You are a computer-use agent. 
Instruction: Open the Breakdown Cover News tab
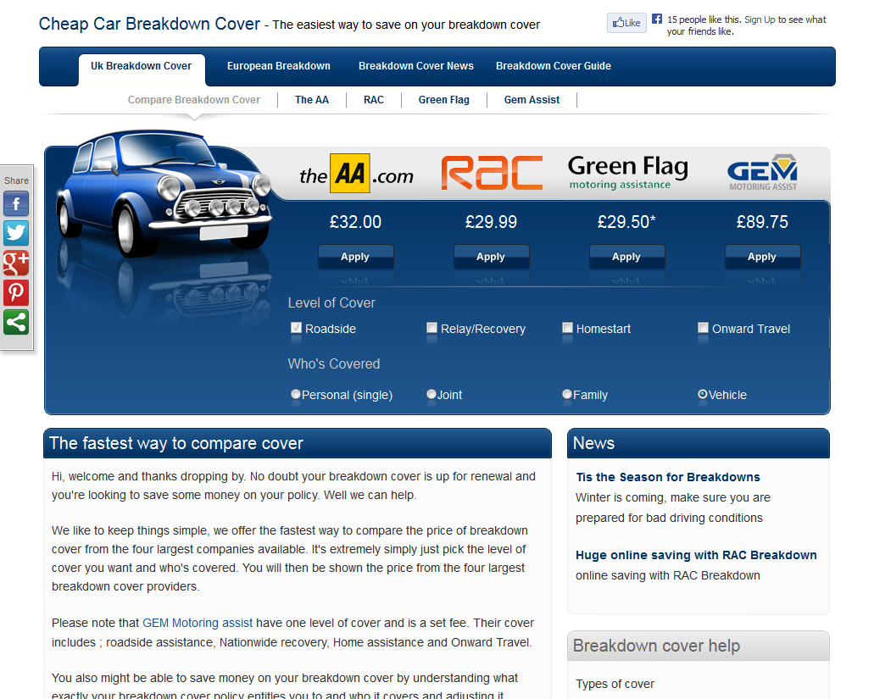415,65
